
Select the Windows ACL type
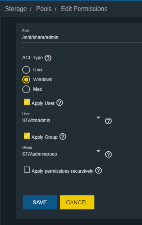(26, 80)
